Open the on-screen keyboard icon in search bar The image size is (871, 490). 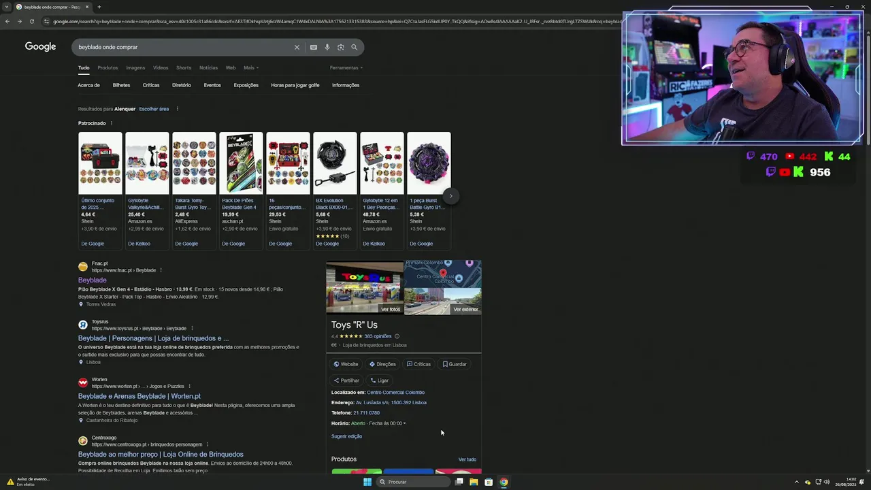[x=313, y=47]
